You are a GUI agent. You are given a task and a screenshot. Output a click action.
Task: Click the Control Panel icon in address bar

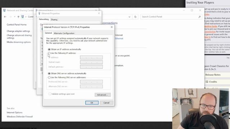(x=23, y=17)
